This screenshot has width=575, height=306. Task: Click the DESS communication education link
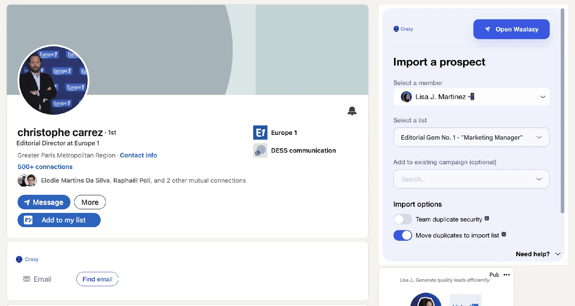click(303, 151)
